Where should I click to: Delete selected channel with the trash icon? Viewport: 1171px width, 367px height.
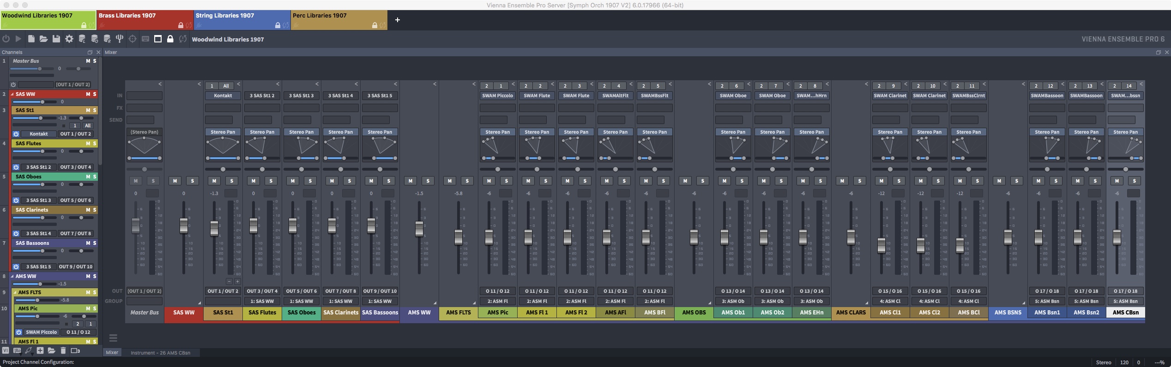[x=63, y=351]
